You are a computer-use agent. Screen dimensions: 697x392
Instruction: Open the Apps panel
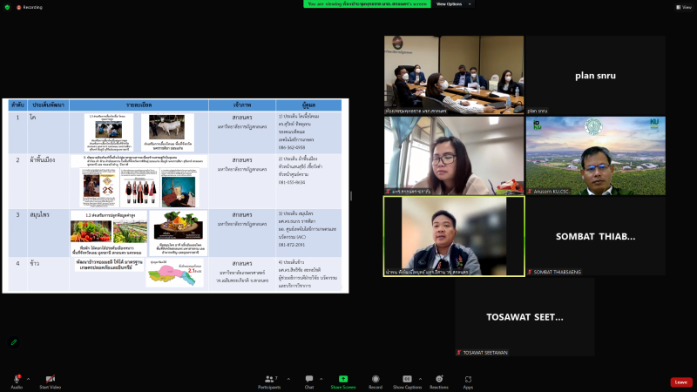point(468,380)
